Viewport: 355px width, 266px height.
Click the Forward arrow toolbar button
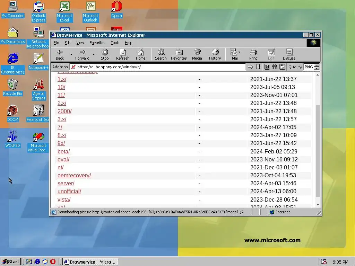tap(82, 54)
